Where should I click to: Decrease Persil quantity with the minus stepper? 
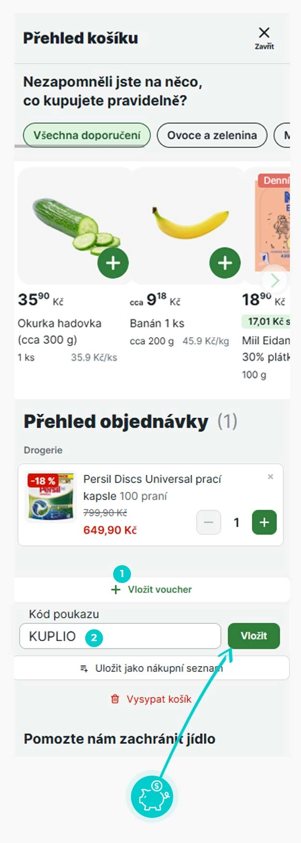coord(209,522)
